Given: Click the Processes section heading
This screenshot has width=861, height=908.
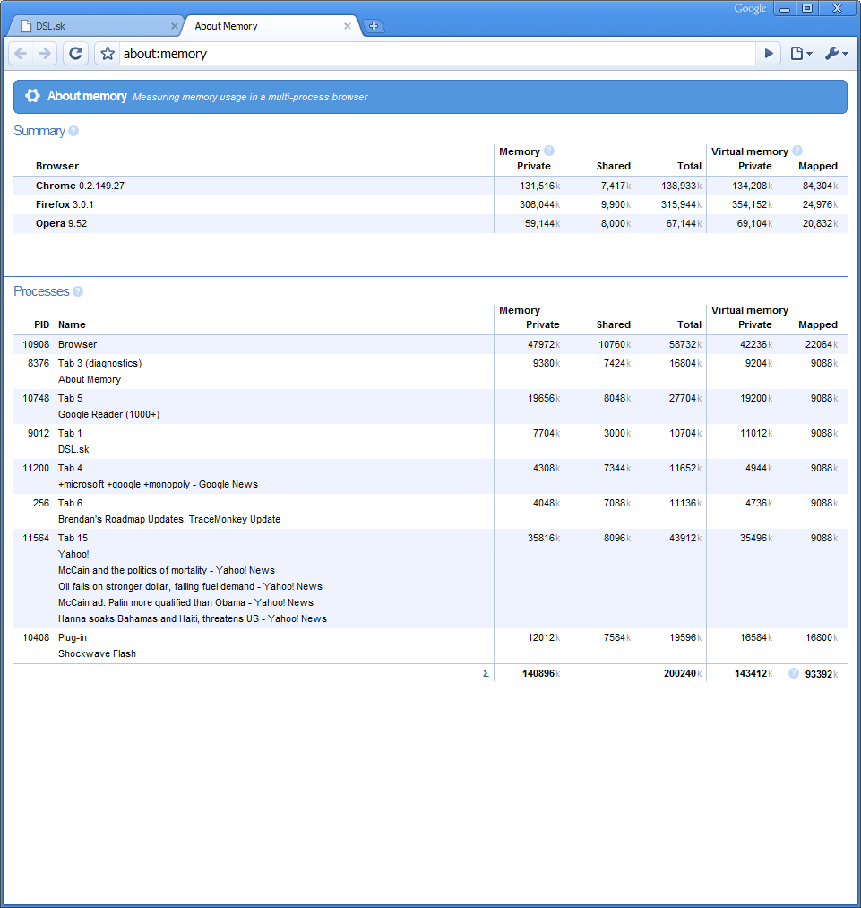Looking at the screenshot, I should (x=41, y=291).
